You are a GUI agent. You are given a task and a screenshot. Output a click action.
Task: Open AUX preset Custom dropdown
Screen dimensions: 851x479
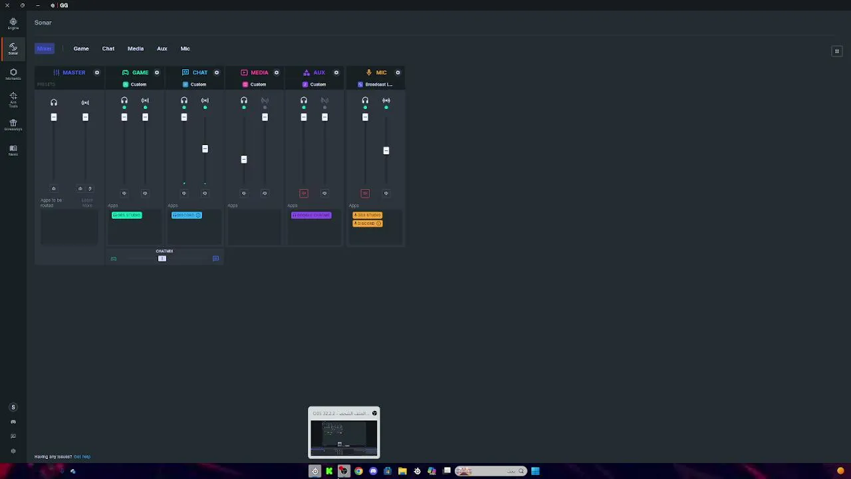[x=314, y=84]
